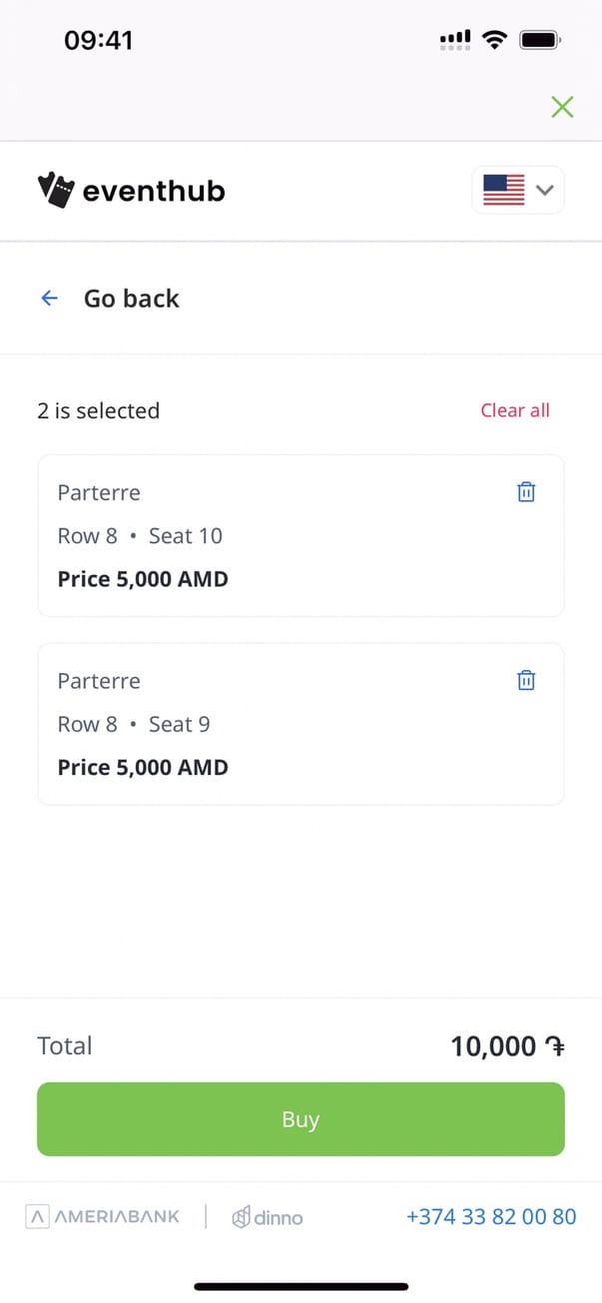This screenshot has height=1303, width=602.
Task: Tap the dinno logo in footer
Action: (267, 1217)
